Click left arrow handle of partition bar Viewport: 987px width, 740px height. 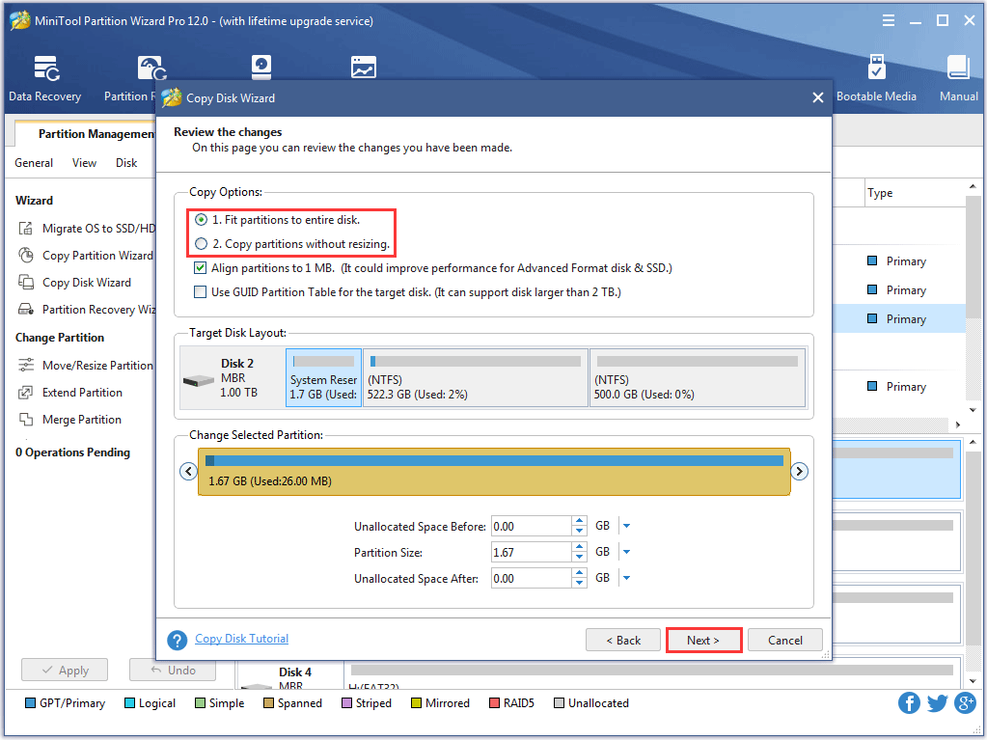tap(188, 472)
